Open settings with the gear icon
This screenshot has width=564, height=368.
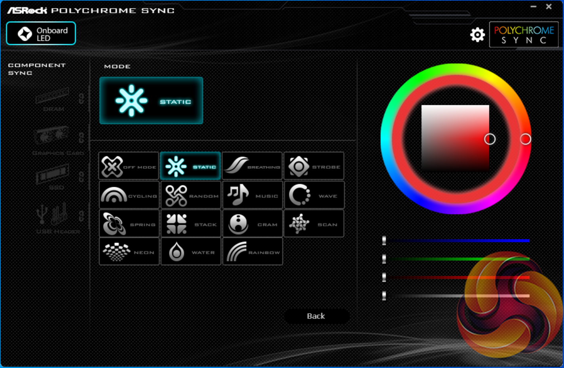[477, 35]
